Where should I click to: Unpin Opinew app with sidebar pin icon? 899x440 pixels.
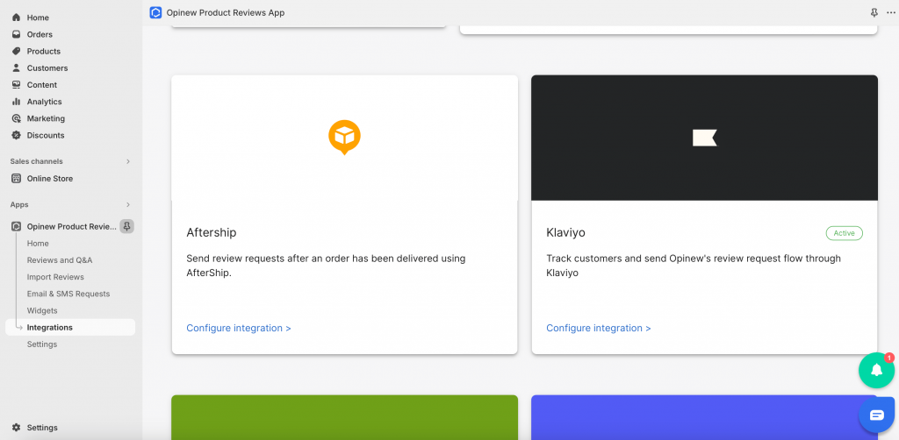pyautogui.click(x=126, y=227)
